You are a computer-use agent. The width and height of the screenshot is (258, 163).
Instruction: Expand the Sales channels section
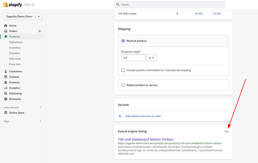40,107
